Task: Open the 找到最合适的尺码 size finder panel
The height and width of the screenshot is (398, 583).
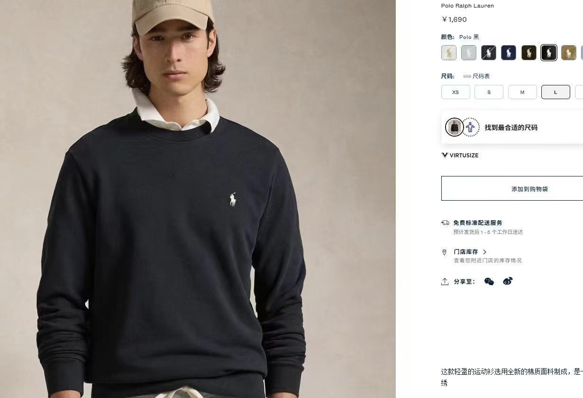Action: [x=511, y=127]
